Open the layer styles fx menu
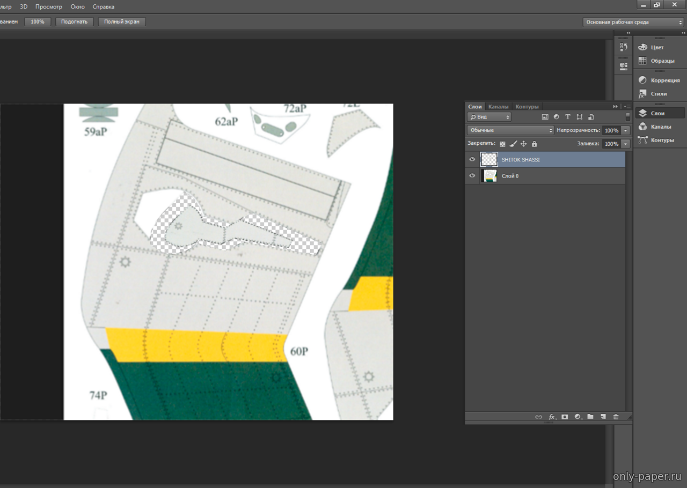The width and height of the screenshot is (687, 488). tap(552, 417)
